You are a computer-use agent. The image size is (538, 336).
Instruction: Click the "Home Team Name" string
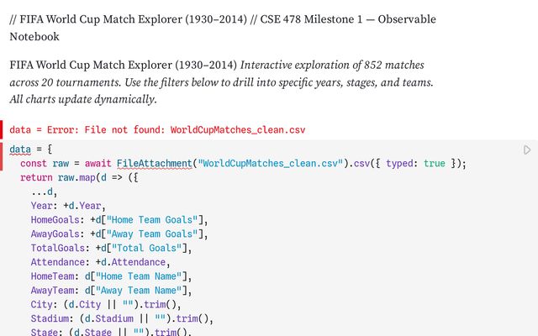point(140,277)
